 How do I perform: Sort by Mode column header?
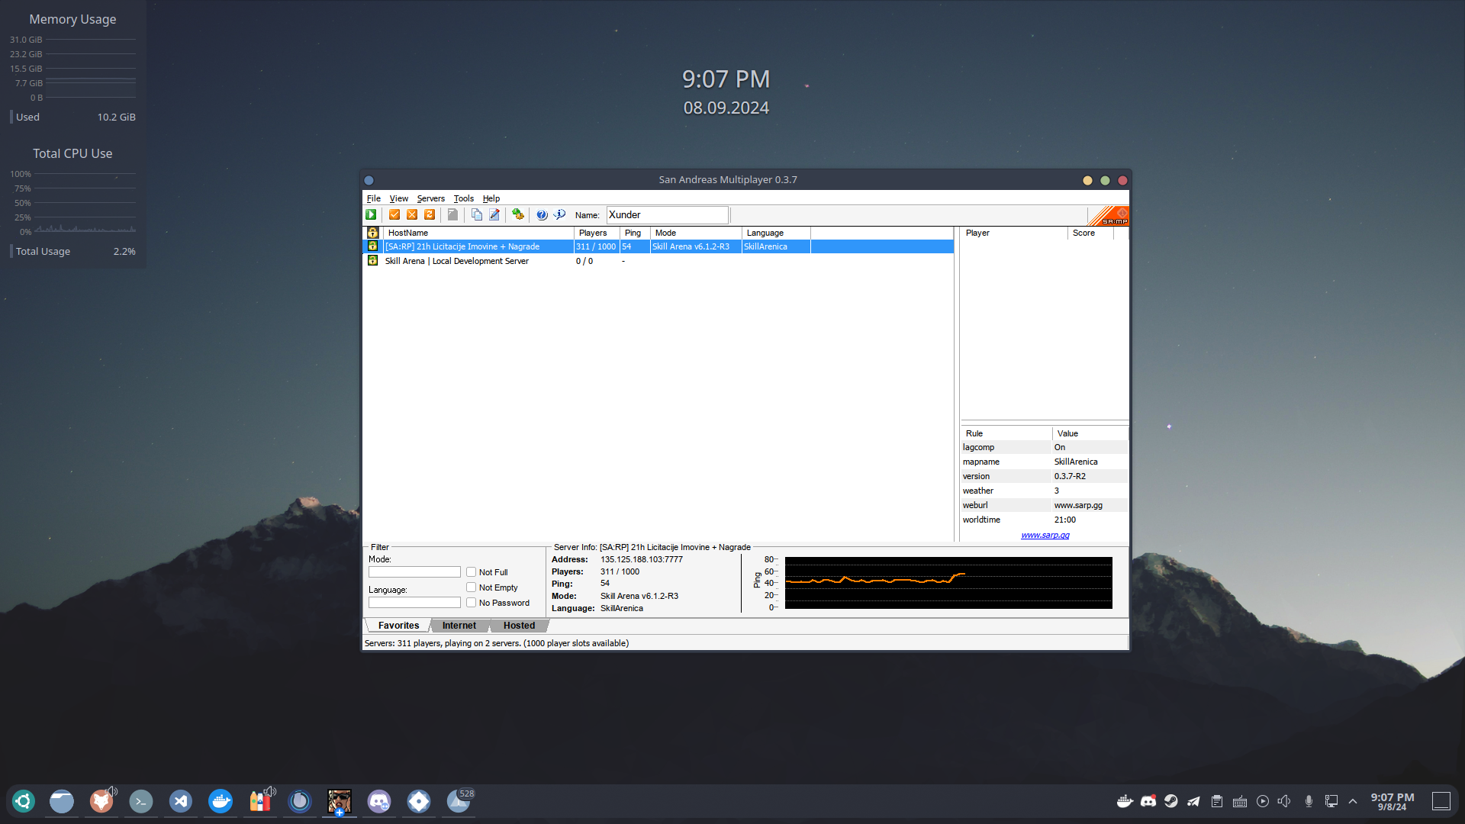pos(696,233)
